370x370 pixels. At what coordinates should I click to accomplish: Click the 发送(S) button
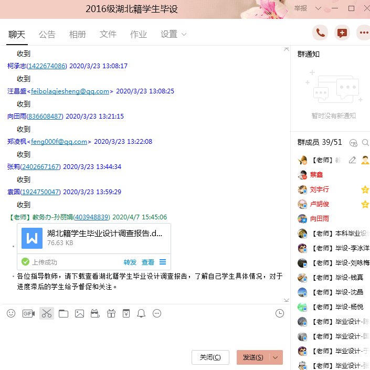[253, 357]
